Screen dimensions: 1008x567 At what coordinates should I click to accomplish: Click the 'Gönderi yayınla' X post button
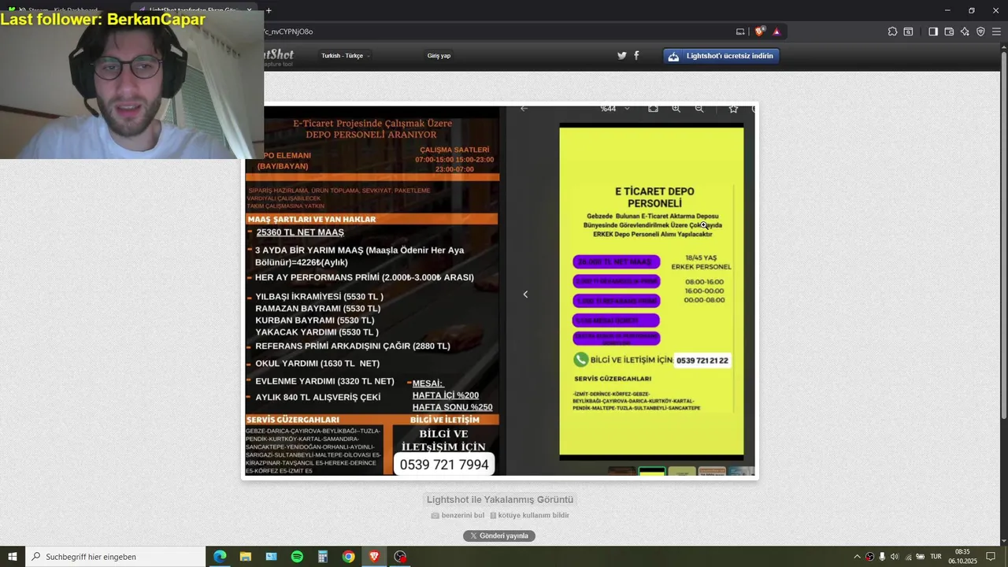coord(499,535)
